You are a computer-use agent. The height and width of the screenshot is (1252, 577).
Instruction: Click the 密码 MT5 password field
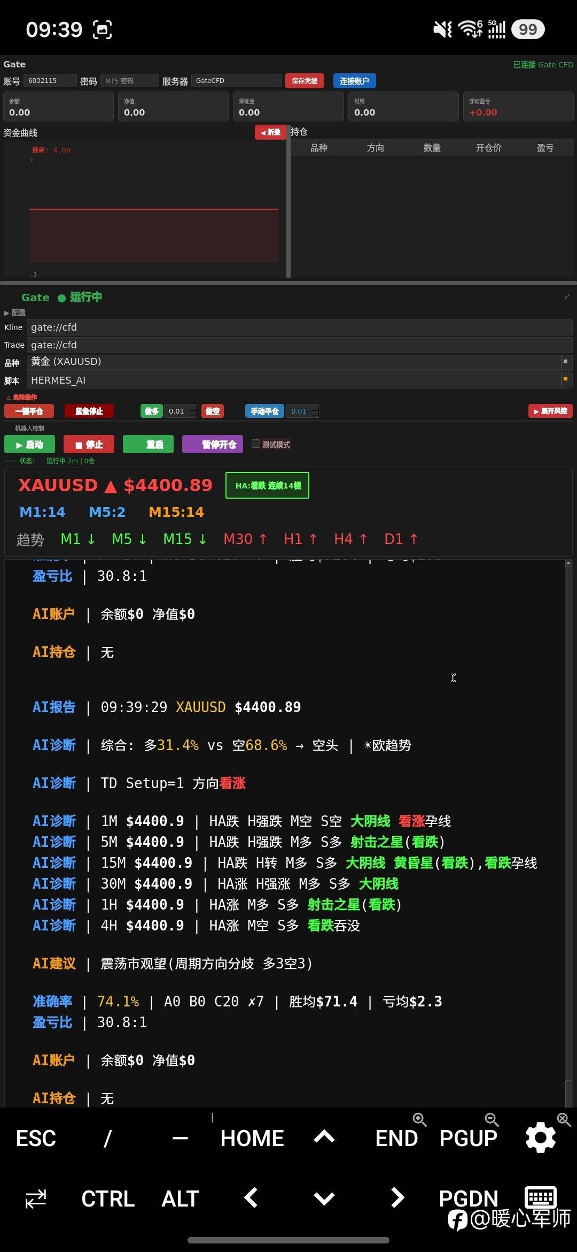(x=129, y=81)
